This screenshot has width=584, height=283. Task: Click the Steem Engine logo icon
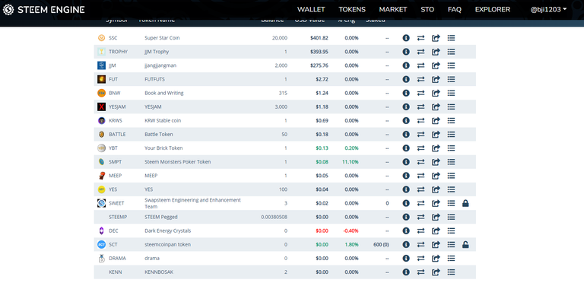tap(8, 10)
